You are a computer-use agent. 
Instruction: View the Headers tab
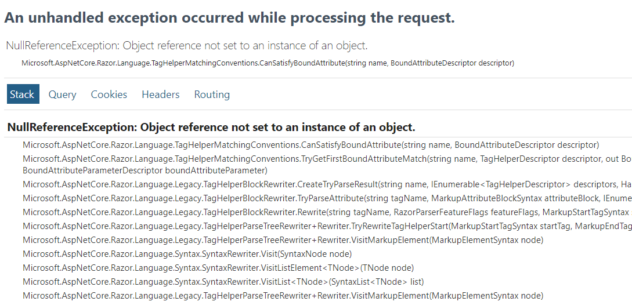(160, 95)
